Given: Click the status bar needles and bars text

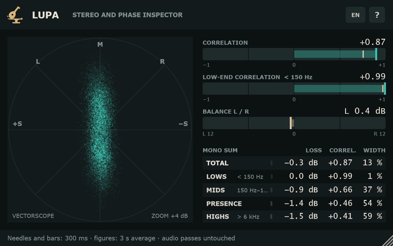Looking at the screenshot, I should click(121, 238).
